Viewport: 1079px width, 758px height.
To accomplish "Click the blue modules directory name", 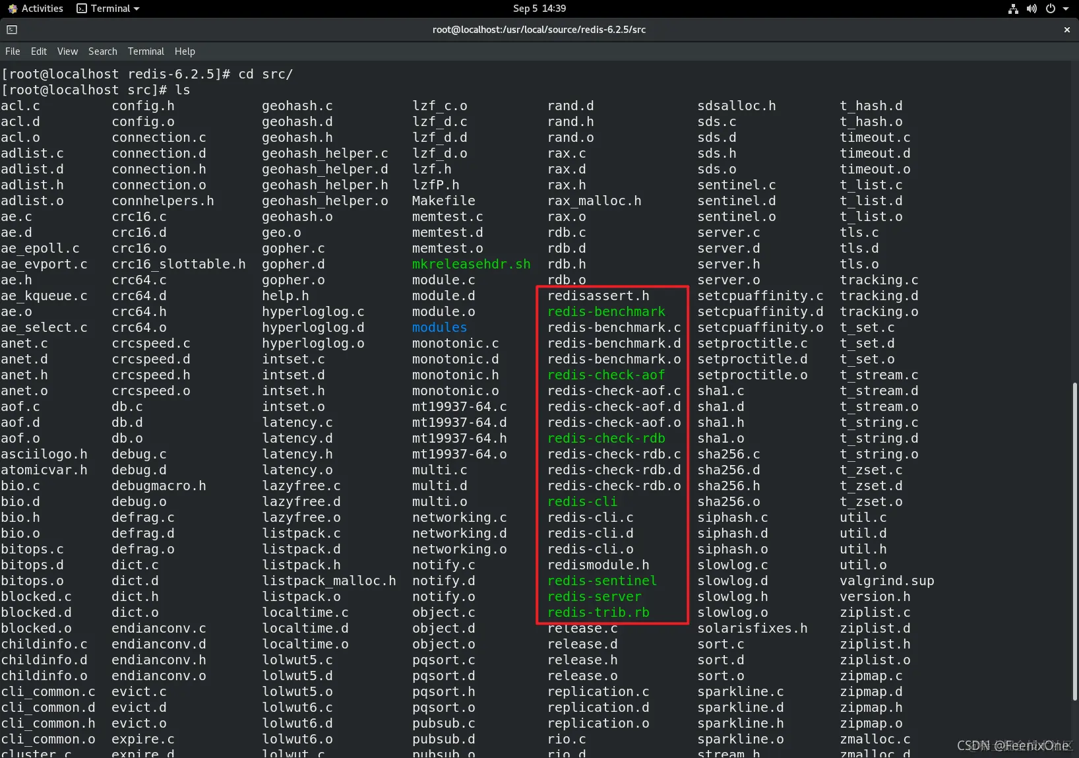I will pyautogui.click(x=439, y=327).
